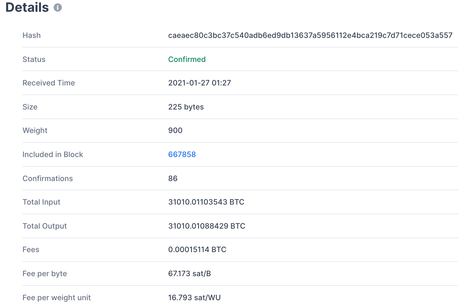Click the Confirmed status text

coord(187,59)
